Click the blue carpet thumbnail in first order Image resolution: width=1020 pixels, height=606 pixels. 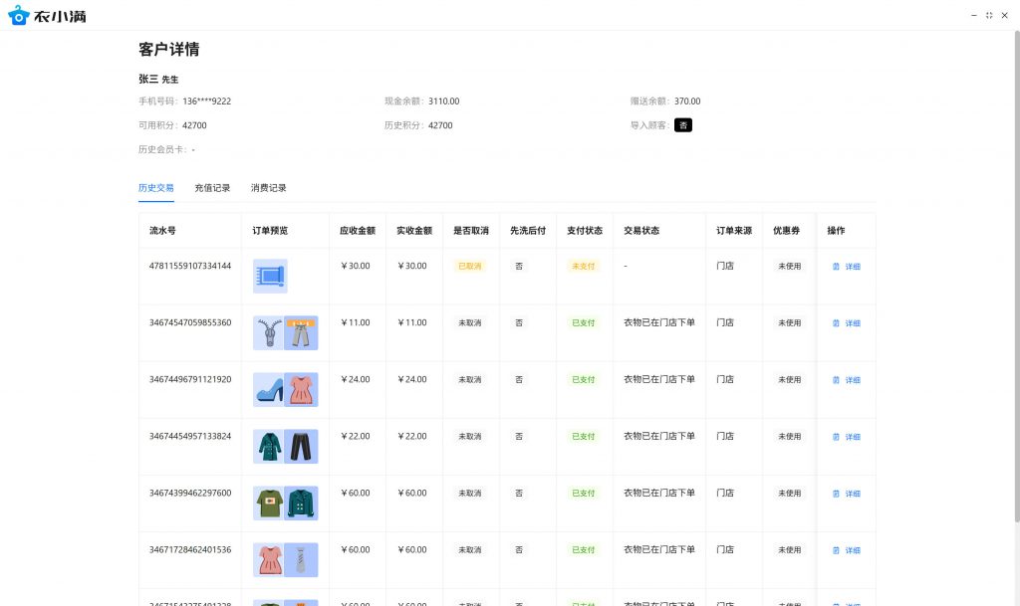pyautogui.click(x=270, y=276)
